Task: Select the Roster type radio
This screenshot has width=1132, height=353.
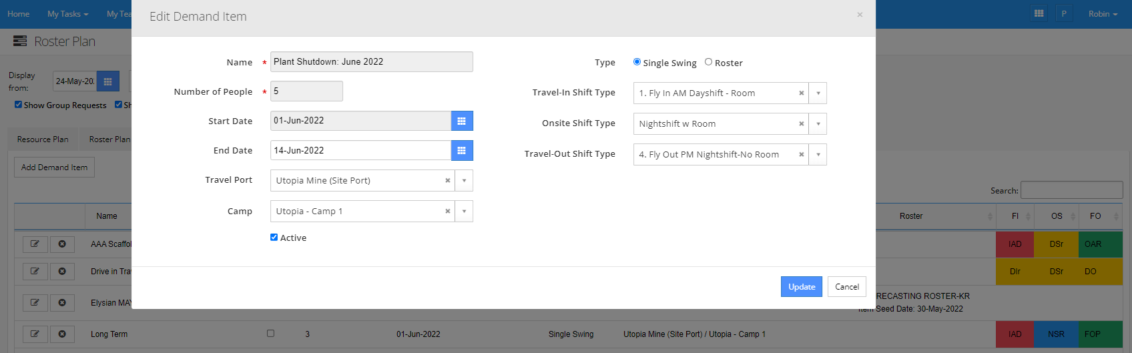Action: click(x=708, y=62)
